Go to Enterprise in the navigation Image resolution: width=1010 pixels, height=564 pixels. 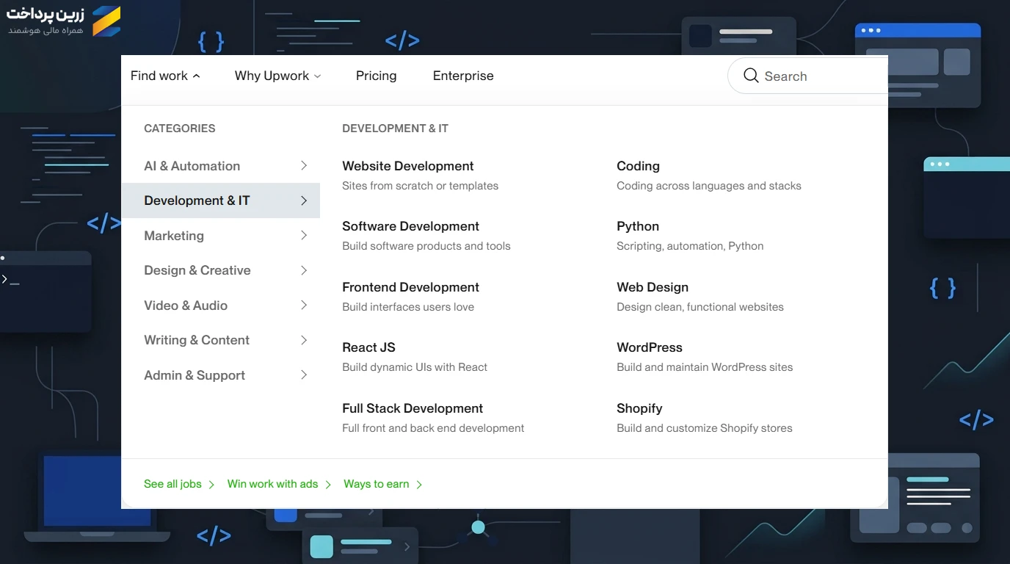click(463, 76)
